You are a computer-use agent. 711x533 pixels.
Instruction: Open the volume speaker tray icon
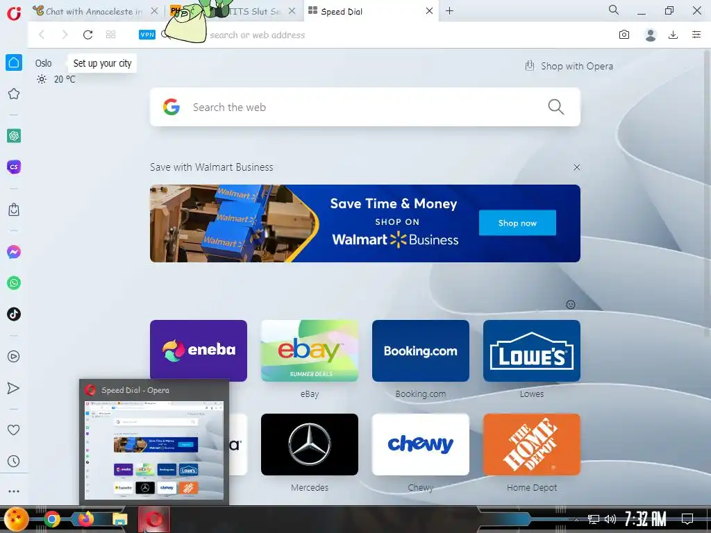pos(610,519)
